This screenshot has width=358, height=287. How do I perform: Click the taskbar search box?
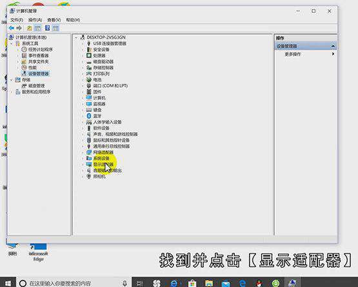pos(74,283)
